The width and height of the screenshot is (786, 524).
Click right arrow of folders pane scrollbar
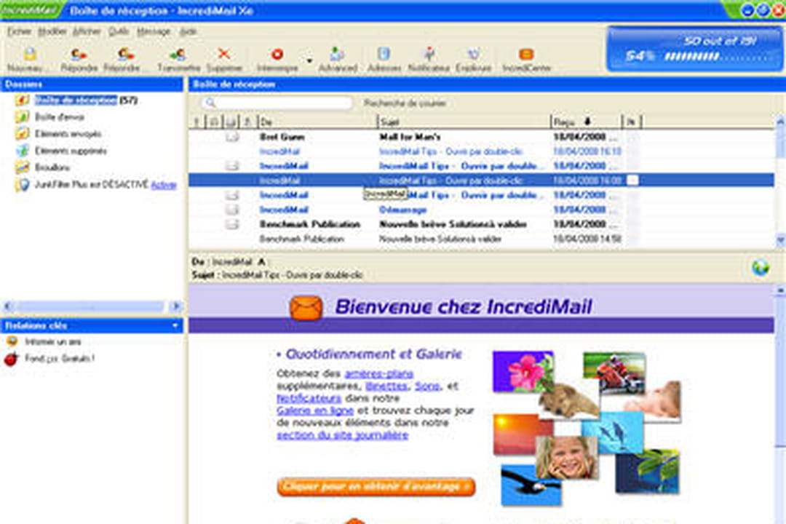pos(175,306)
